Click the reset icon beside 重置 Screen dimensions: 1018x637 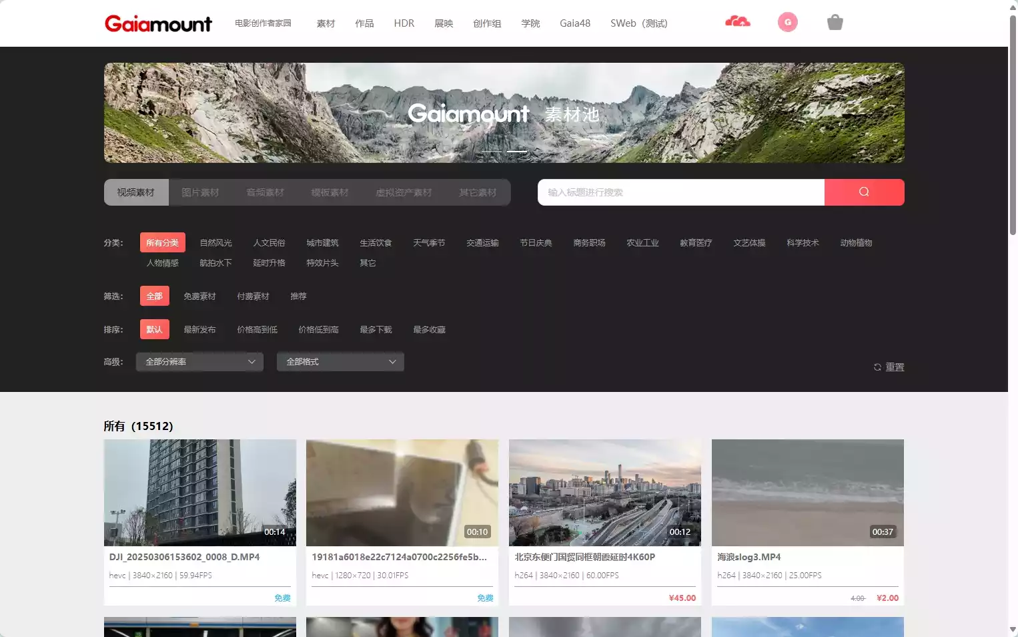pos(878,367)
